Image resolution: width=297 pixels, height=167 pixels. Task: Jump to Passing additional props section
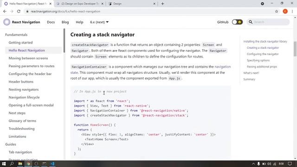[262, 67]
